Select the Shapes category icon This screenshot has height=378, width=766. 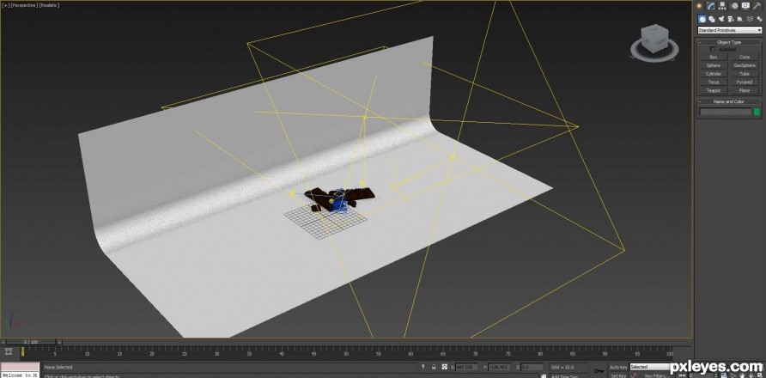pos(711,19)
